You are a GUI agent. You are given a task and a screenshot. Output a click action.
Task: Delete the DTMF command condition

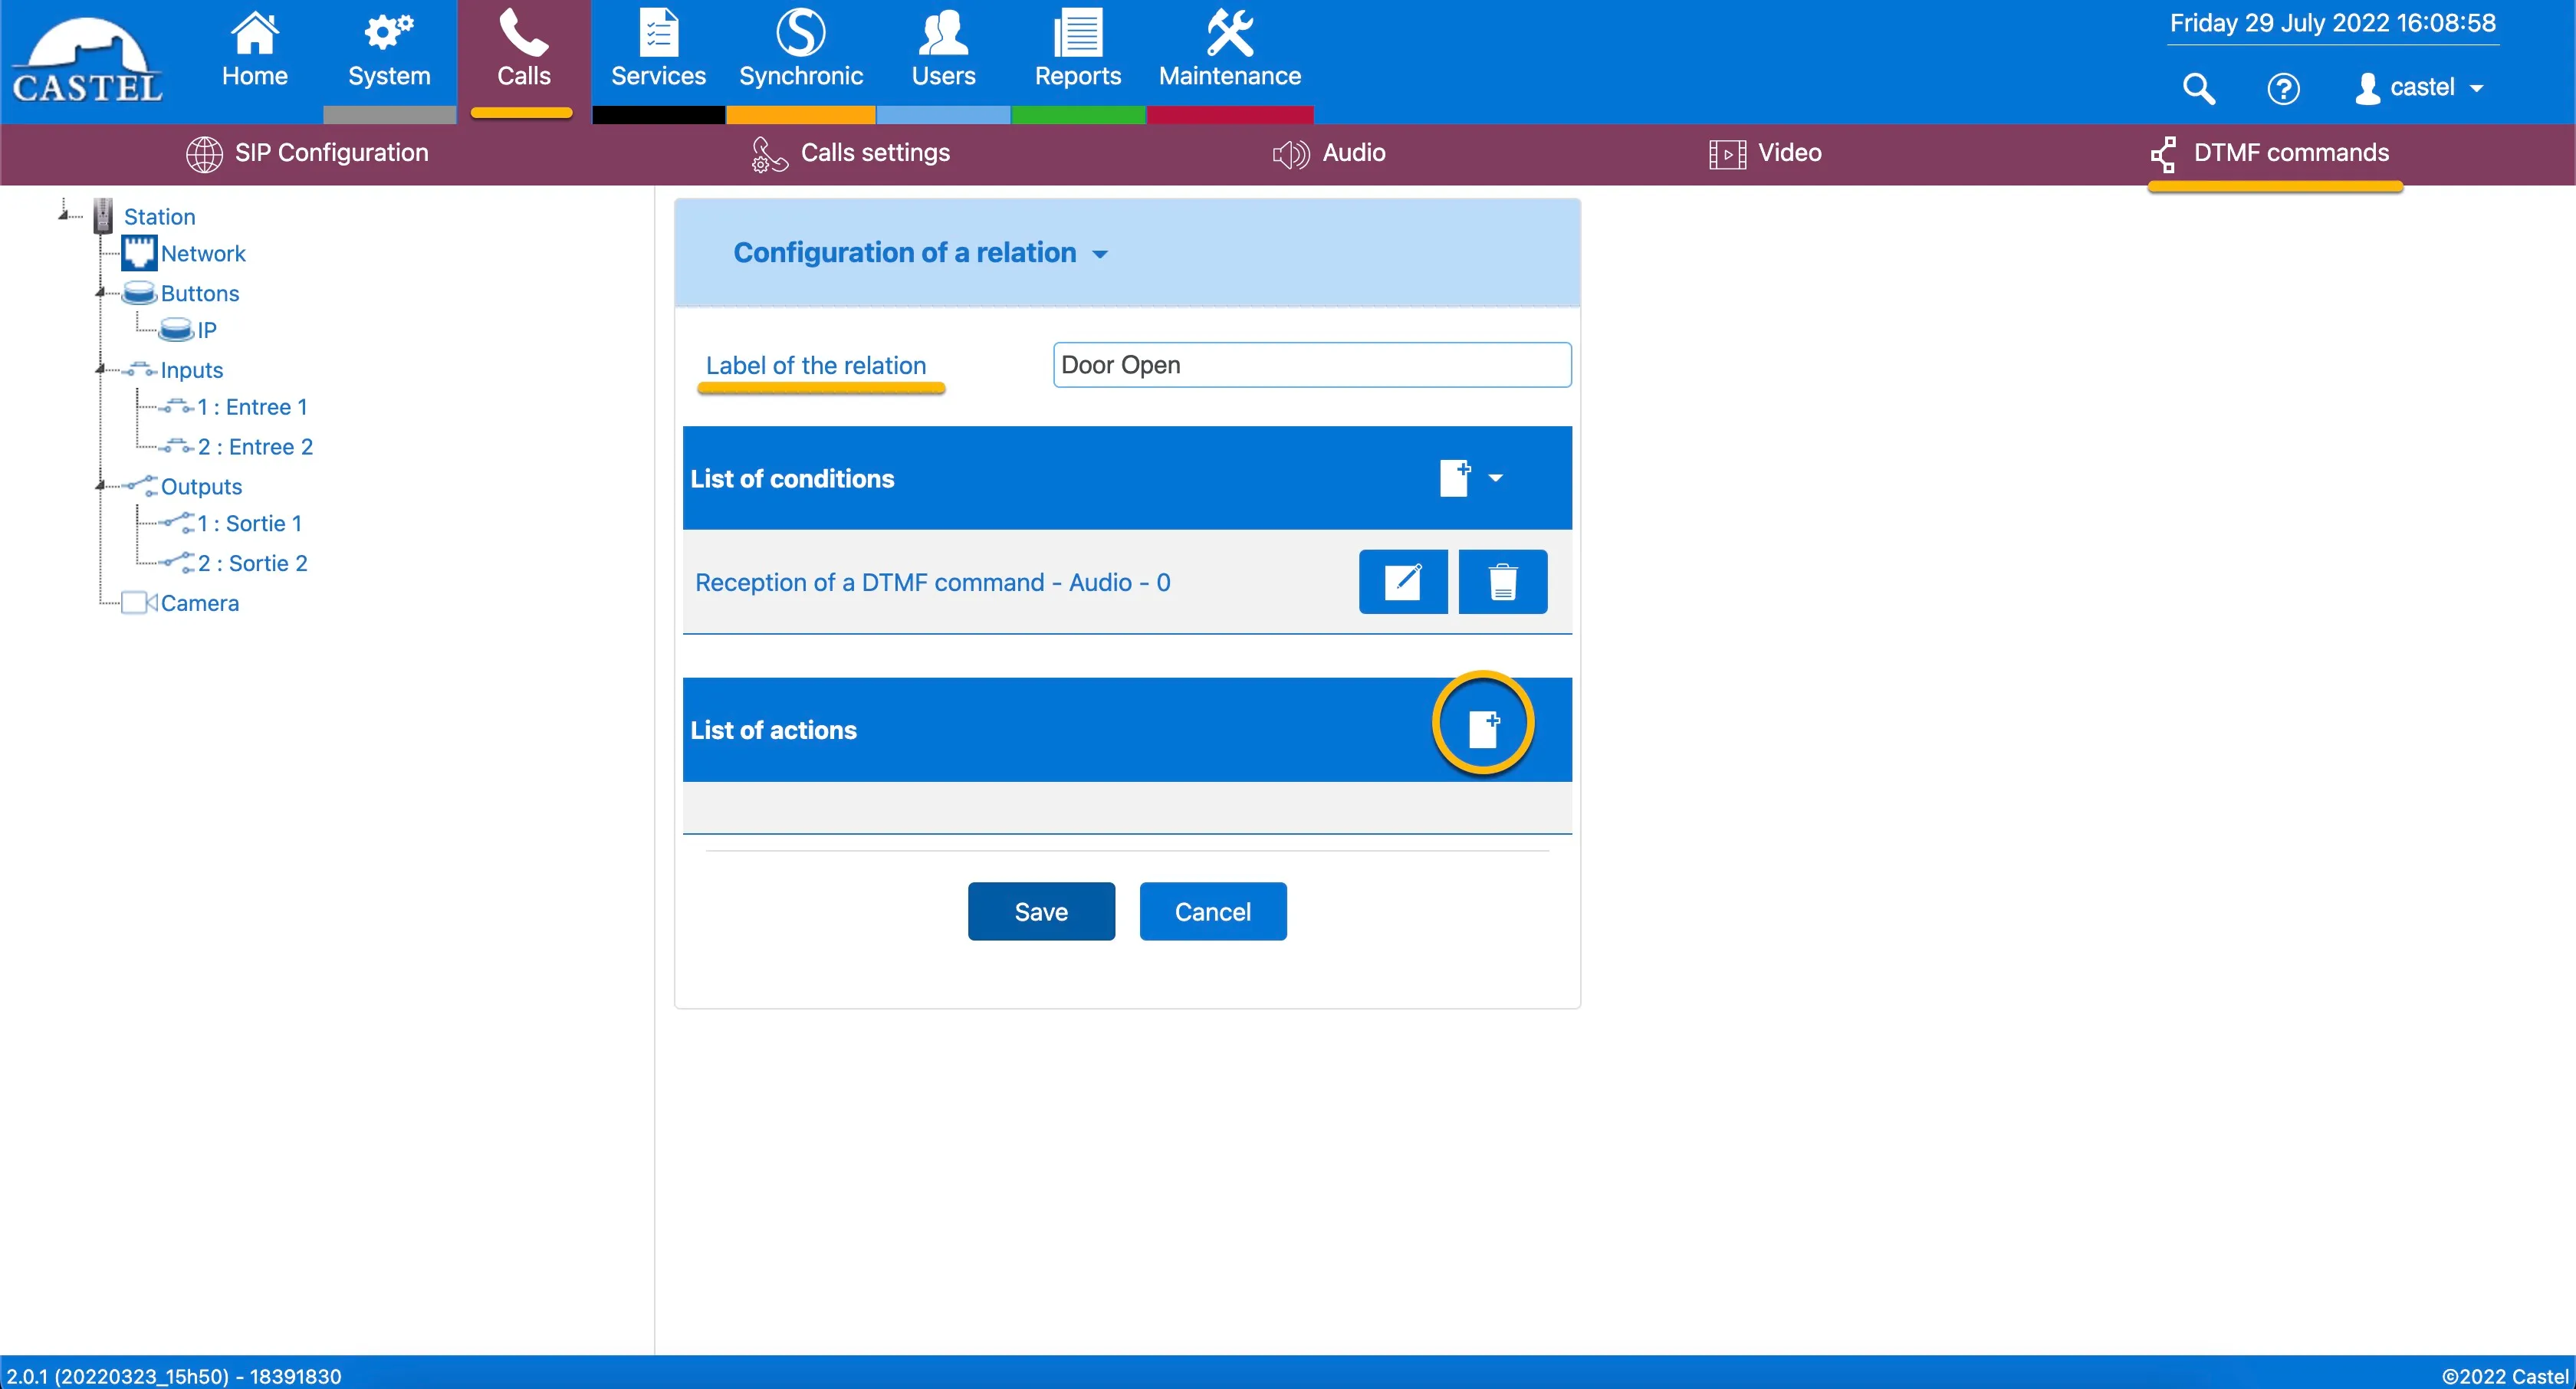(1502, 581)
